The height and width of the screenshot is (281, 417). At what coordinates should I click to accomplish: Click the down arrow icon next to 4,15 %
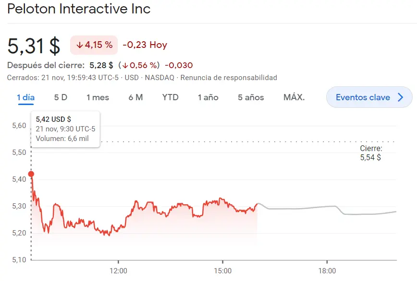point(79,45)
